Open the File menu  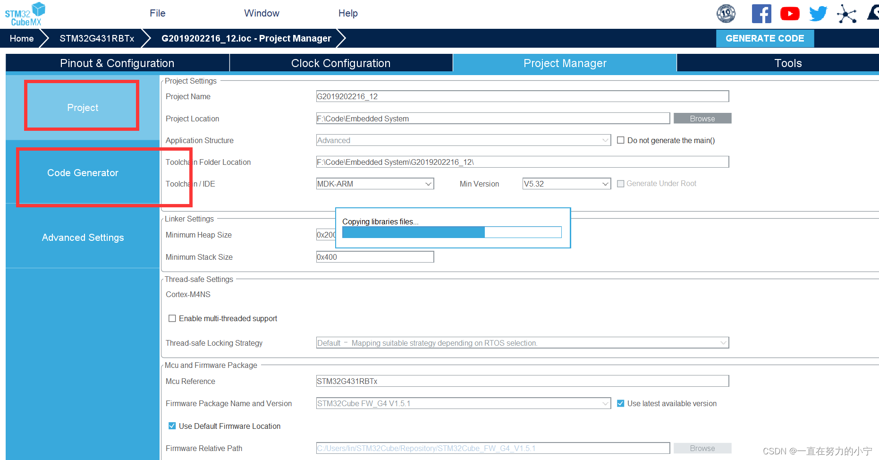[x=158, y=13]
